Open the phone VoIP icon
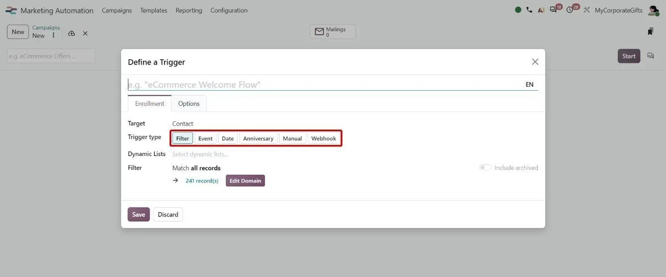Screen dimensions: 666x277 point(529,10)
